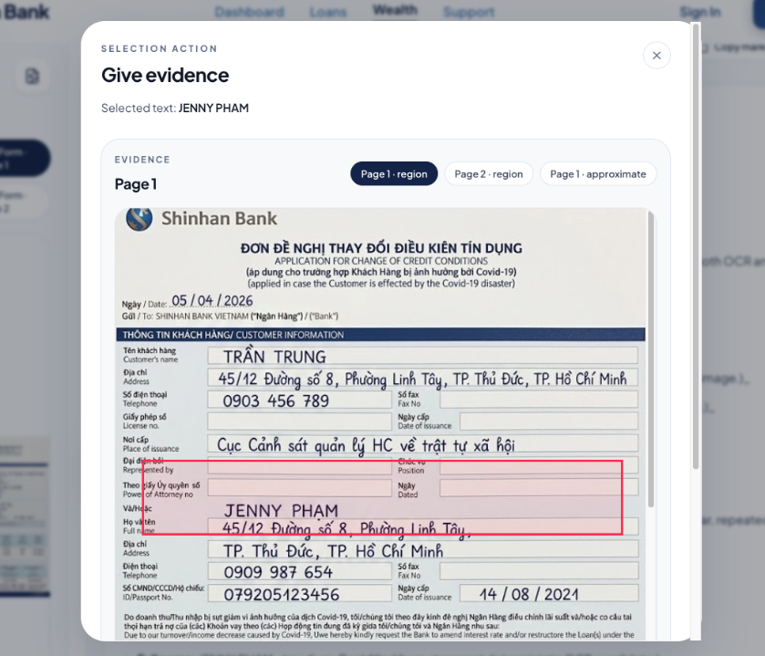Click the phone value 0909 987 654
This screenshot has width=765, height=656.
(x=278, y=572)
